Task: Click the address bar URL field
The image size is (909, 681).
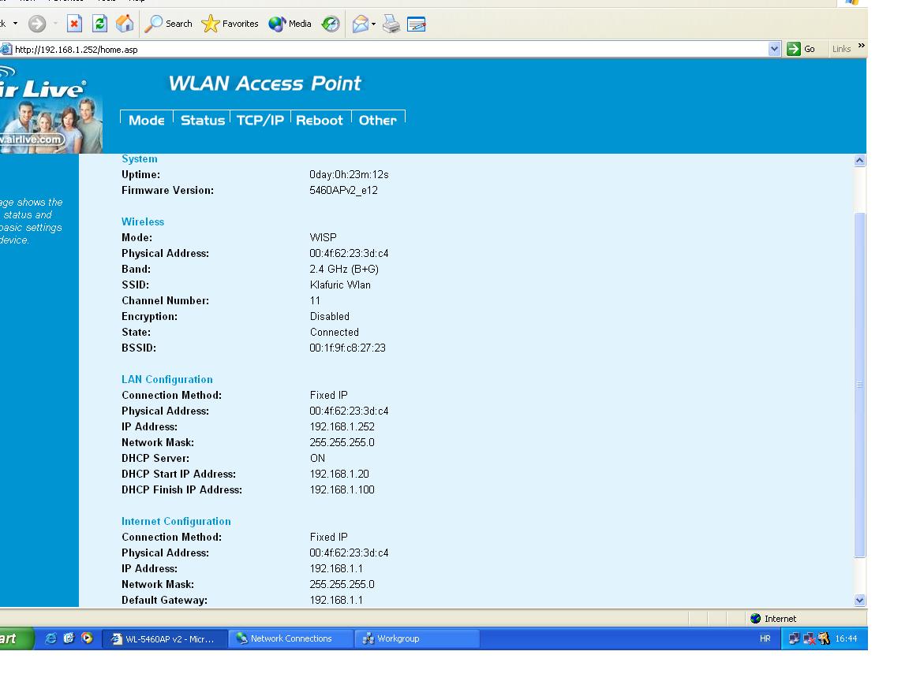Action: [390, 49]
